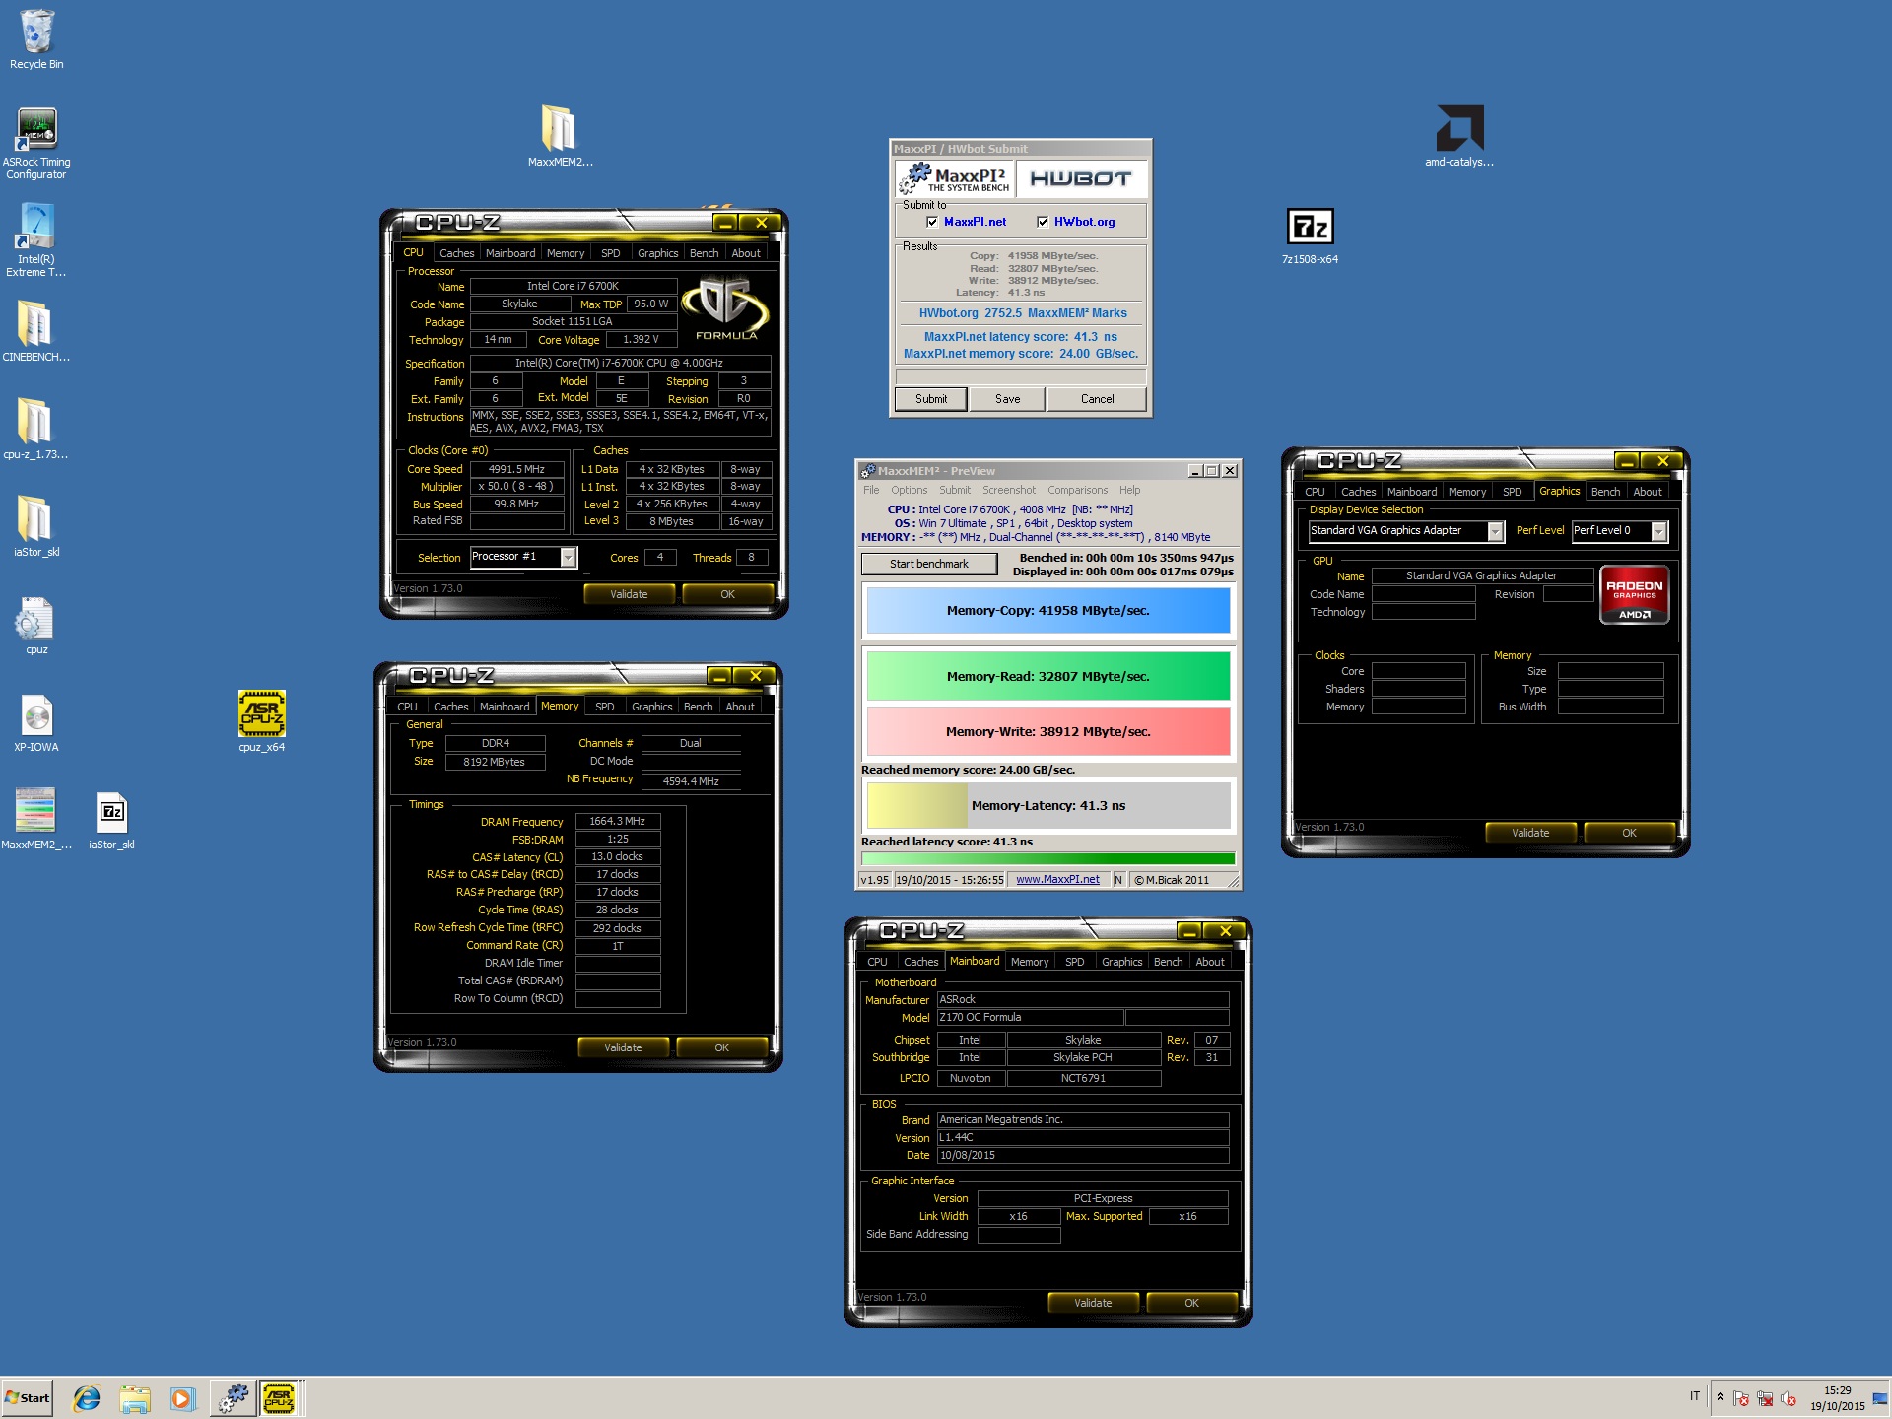Open the File menu in MaxxMEM
The image size is (1892, 1419).
pos(871,490)
